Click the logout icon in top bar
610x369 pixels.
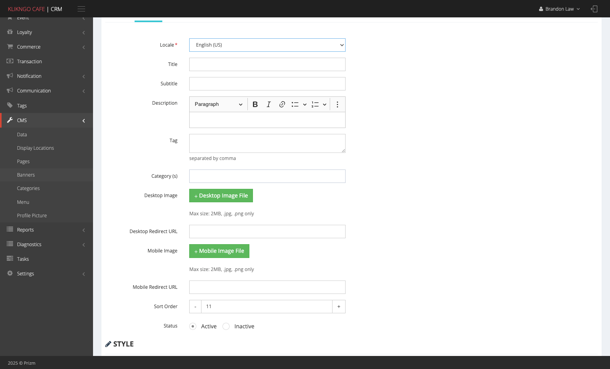pyautogui.click(x=594, y=9)
